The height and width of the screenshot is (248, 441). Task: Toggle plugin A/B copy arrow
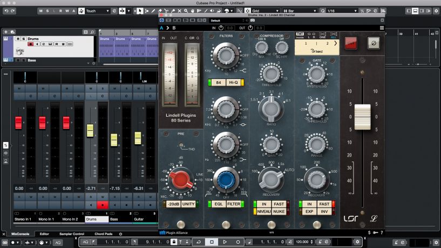click(168, 28)
